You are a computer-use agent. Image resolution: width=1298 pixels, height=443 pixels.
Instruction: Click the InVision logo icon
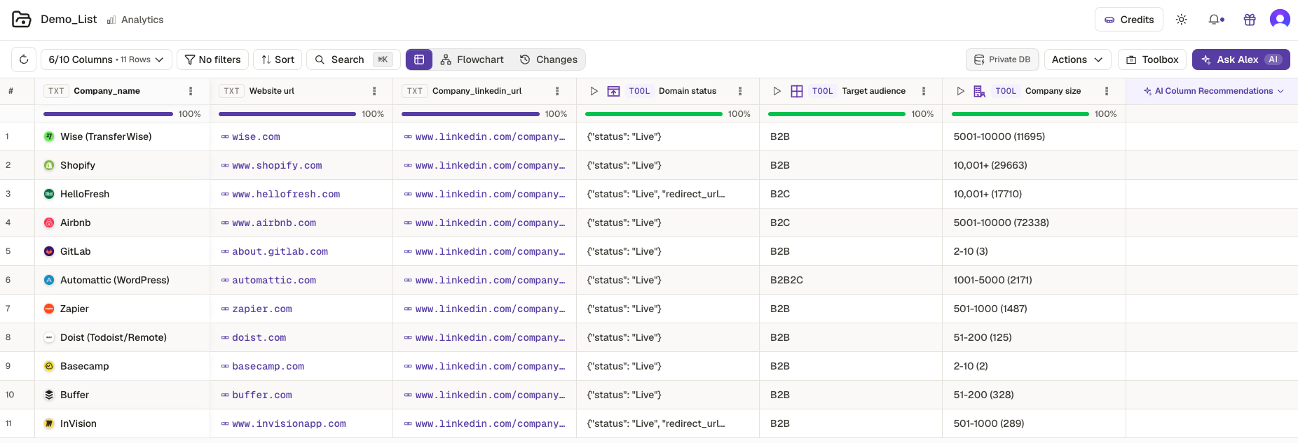point(49,423)
